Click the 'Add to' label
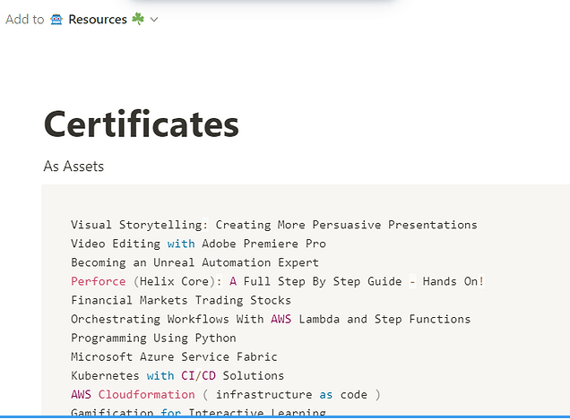This screenshot has height=420, width=570. (x=25, y=20)
